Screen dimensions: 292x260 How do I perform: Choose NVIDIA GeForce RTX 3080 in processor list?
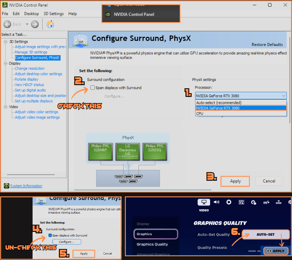pyautogui.click(x=241, y=108)
